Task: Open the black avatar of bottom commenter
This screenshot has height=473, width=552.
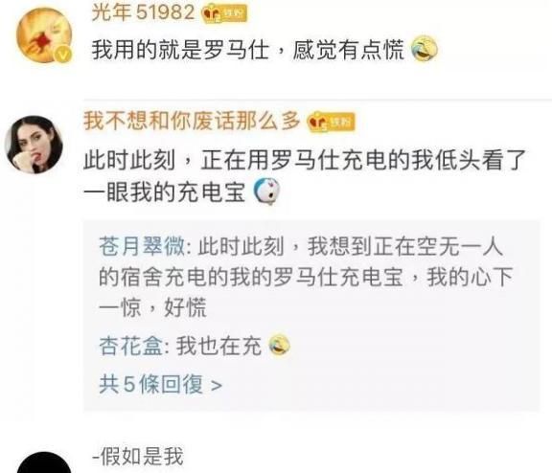Action: (x=44, y=462)
